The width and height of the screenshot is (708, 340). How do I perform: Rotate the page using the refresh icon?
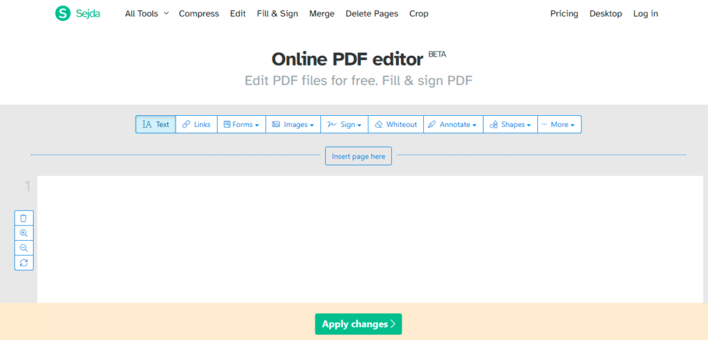24,263
